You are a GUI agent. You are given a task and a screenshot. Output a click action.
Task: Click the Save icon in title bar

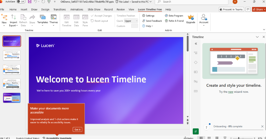point(30,2)
